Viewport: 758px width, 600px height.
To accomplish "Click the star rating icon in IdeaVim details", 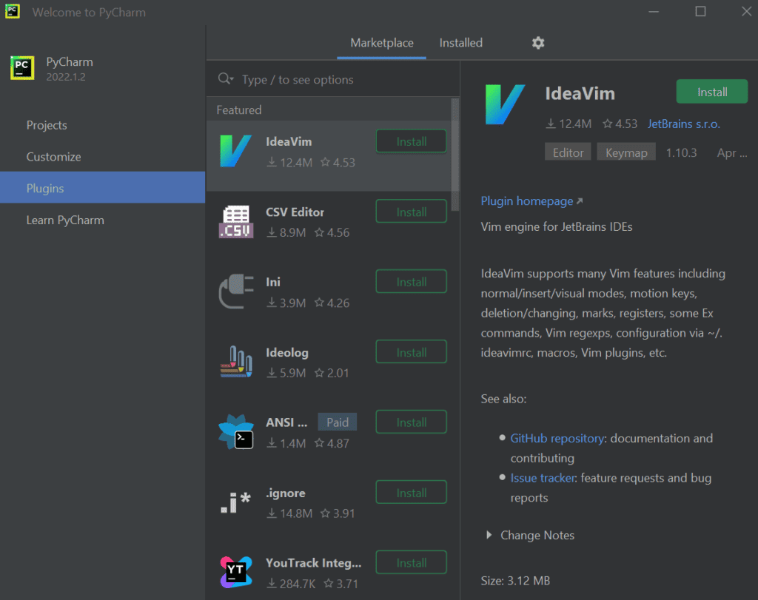I will click(x=607, y=124).
